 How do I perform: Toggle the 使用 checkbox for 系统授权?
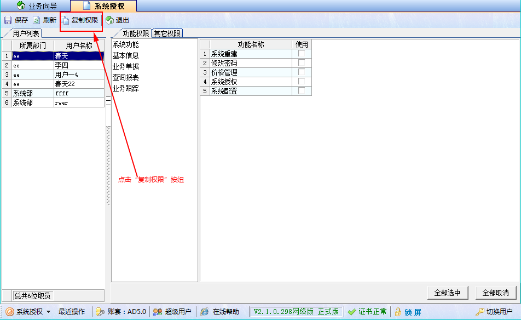(302, 81)
